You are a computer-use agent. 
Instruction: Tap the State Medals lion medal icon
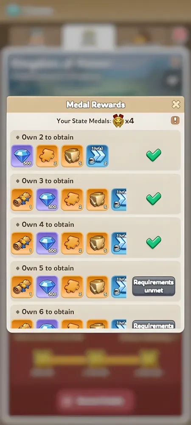tap(118, 121)
